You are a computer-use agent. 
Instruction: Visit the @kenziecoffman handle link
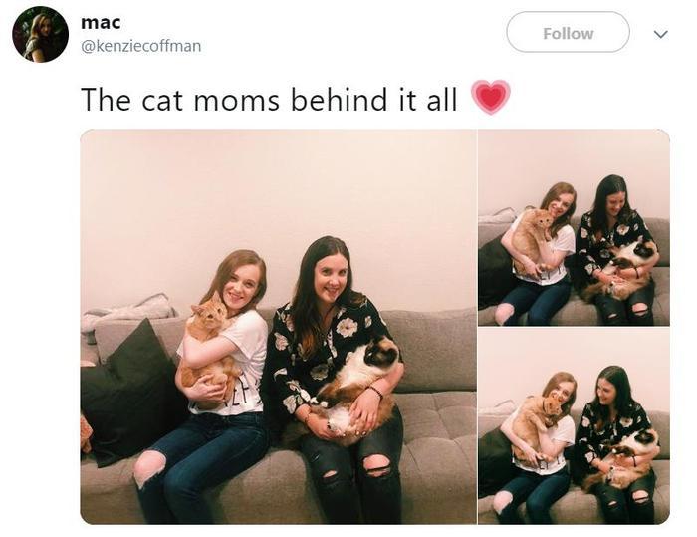point(141,46)
